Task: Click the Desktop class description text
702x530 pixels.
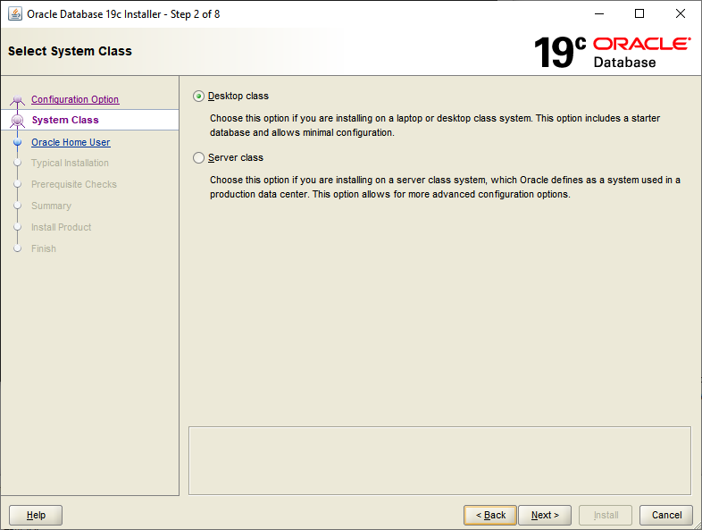Action: [x=435, y=125]
